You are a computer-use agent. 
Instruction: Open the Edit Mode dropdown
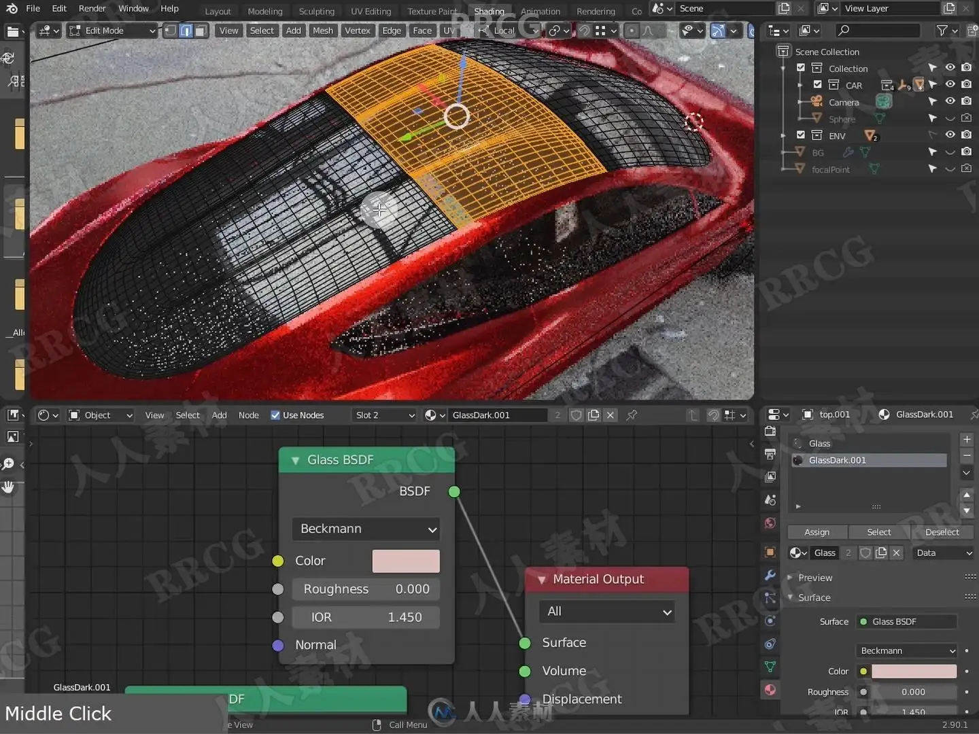[112, 31]
